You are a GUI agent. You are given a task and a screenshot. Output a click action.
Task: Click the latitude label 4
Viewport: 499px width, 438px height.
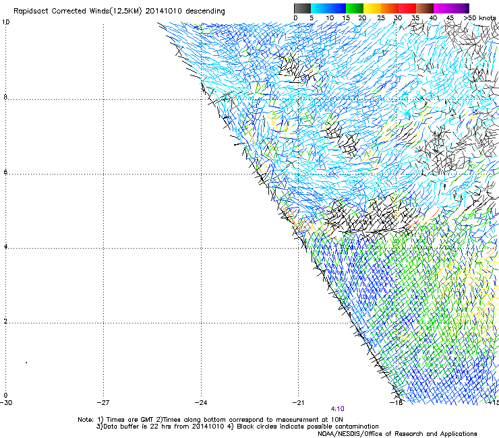pyautogui.click(x=5, y=247)
